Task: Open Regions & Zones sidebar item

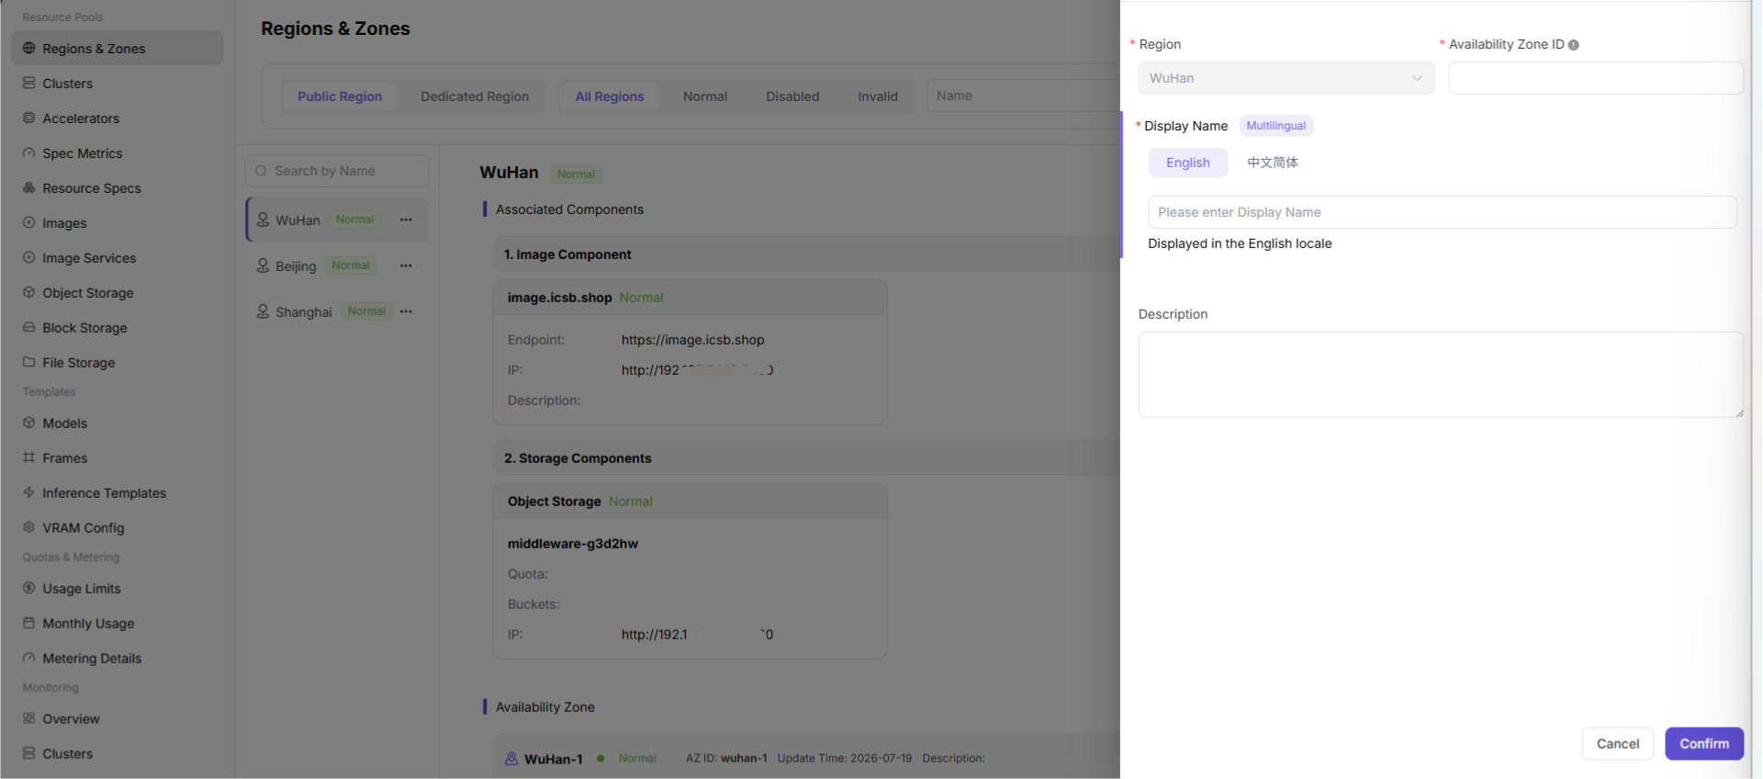Action: (117, 49)
